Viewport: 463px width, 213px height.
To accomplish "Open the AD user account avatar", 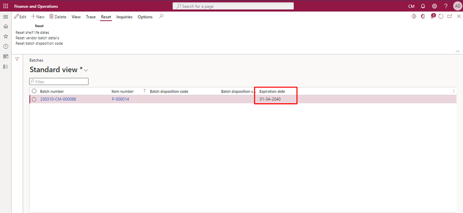I will click(x=457, y=6).
